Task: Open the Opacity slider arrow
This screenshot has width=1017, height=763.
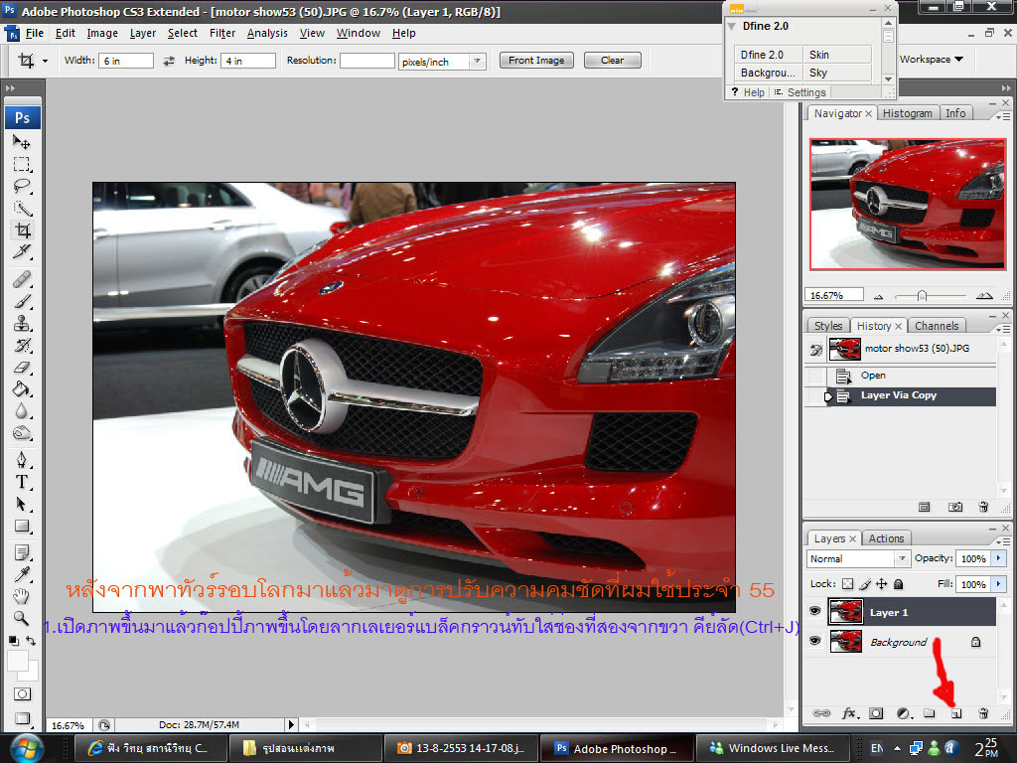Action: (998, 558)
